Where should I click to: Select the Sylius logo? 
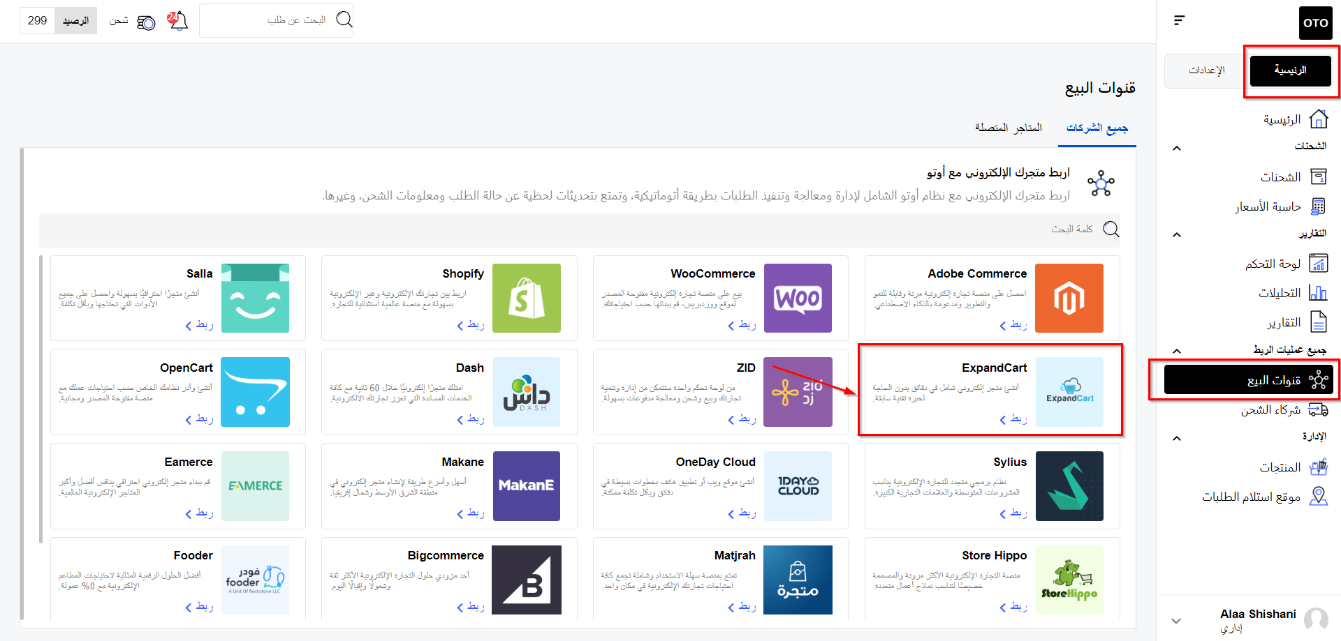[x=1069, y=486]
